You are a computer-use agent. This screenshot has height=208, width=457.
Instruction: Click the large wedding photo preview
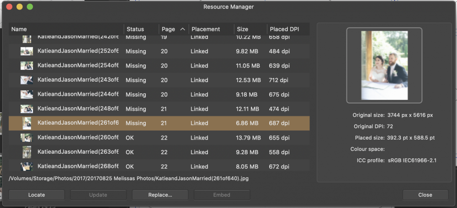pos(384,65)
